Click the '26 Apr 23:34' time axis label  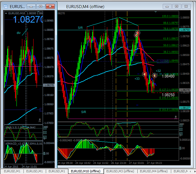(x=119, y=163)
